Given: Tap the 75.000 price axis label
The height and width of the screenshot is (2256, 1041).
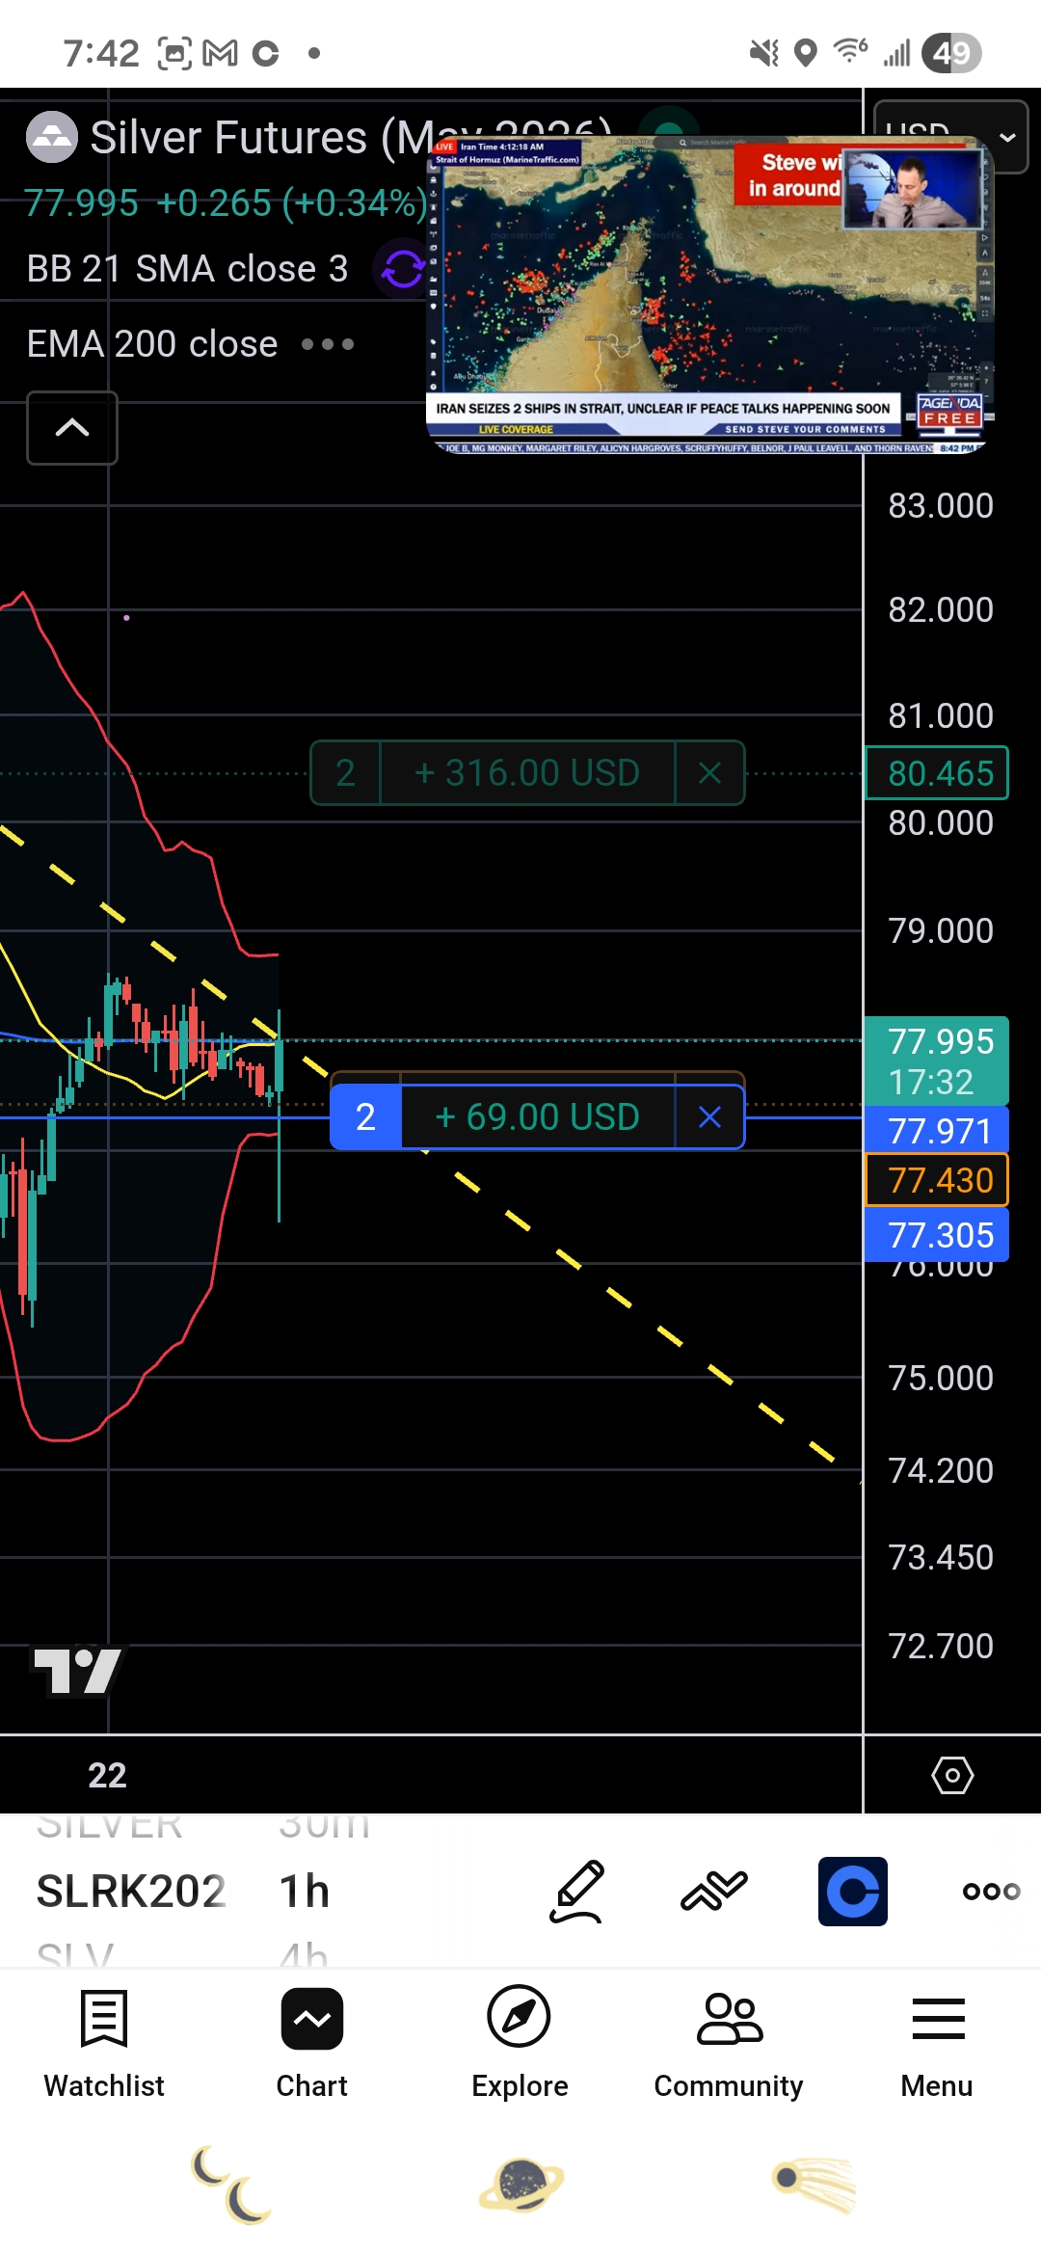Looking at the screenshot, I should coord(941,1379).
